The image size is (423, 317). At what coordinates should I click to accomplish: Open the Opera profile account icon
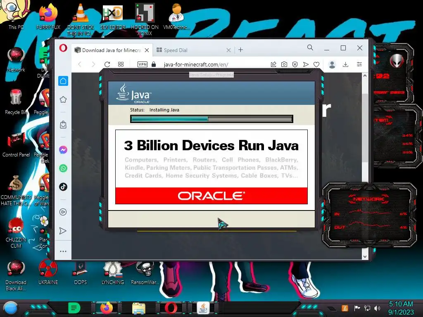(332, 64)
